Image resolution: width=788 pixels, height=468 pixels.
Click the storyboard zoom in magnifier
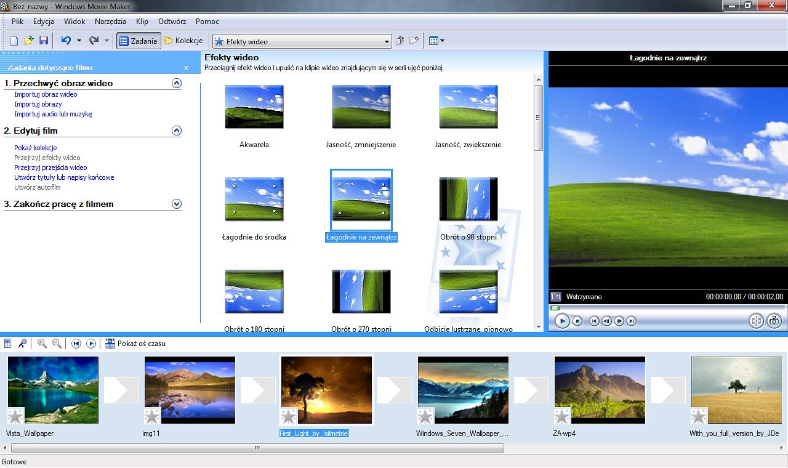[x=42, y=344]
